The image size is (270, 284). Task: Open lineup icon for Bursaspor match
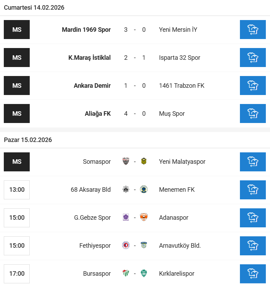(x=253, y=274)
